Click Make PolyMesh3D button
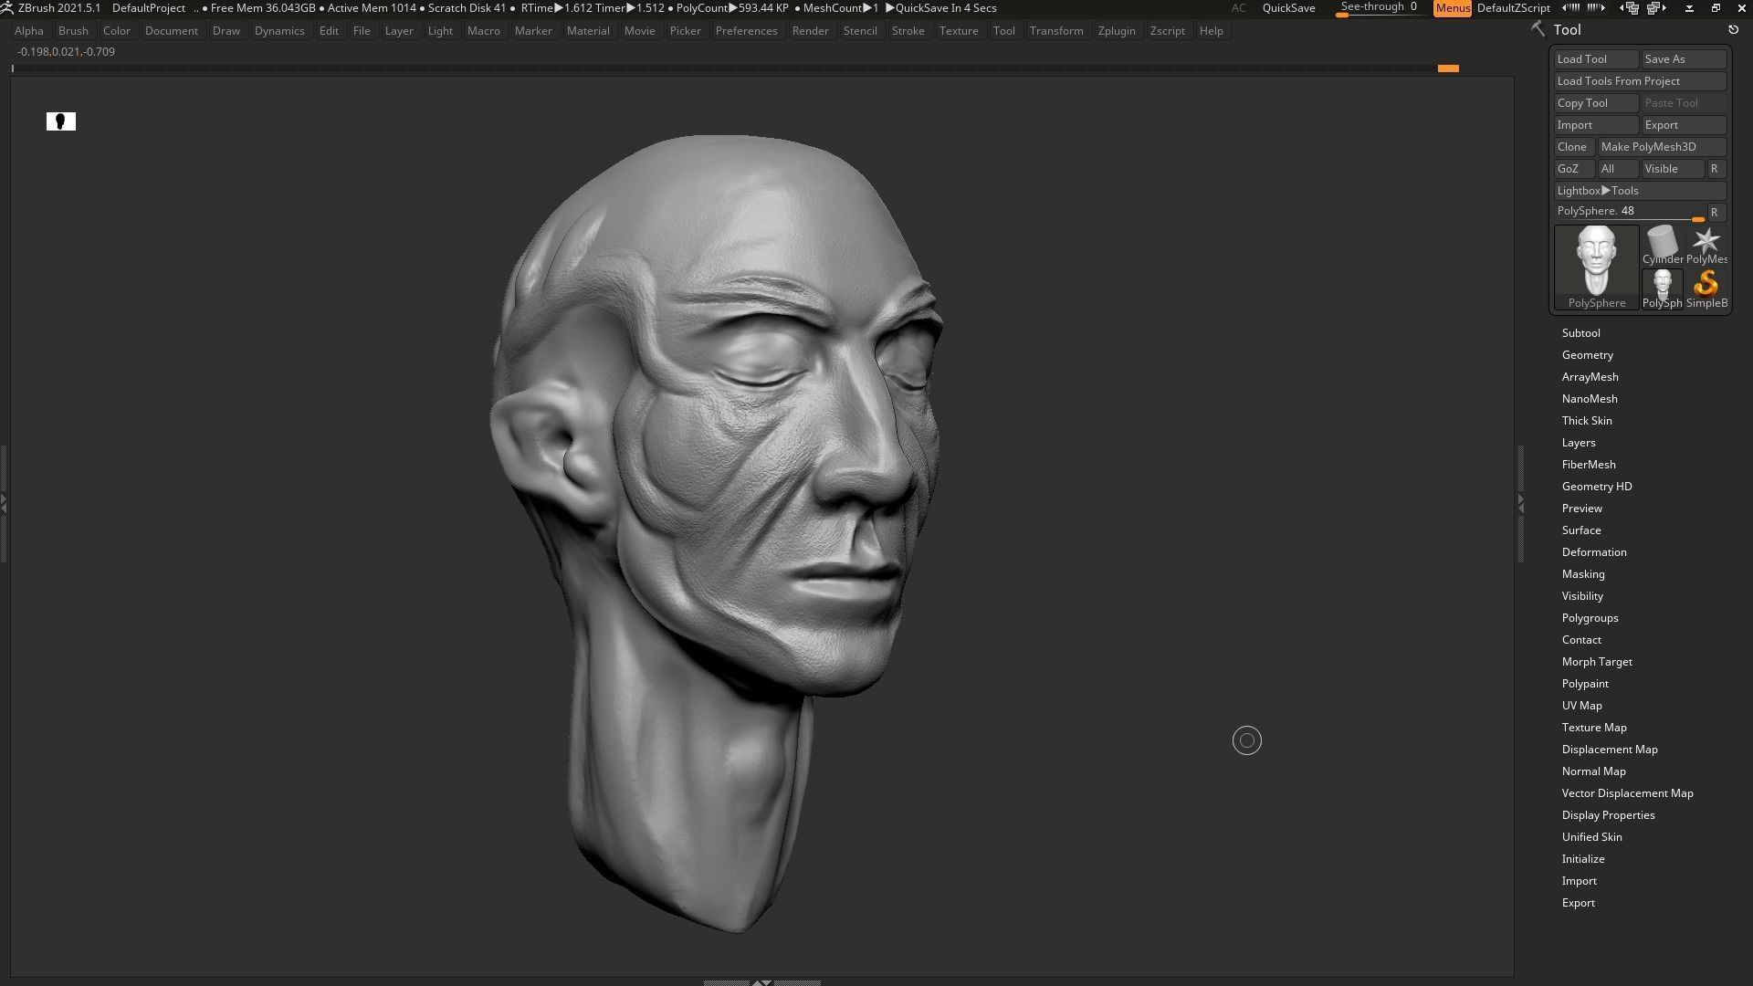 pyautogui.click(x=1662, y=147)
